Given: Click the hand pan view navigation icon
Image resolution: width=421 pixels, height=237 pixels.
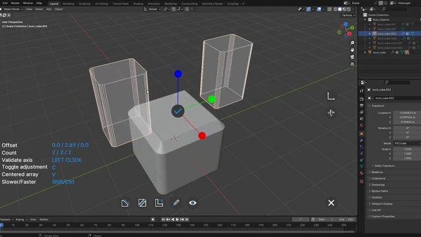Looking at the screenshot, I should pos(353,50).
